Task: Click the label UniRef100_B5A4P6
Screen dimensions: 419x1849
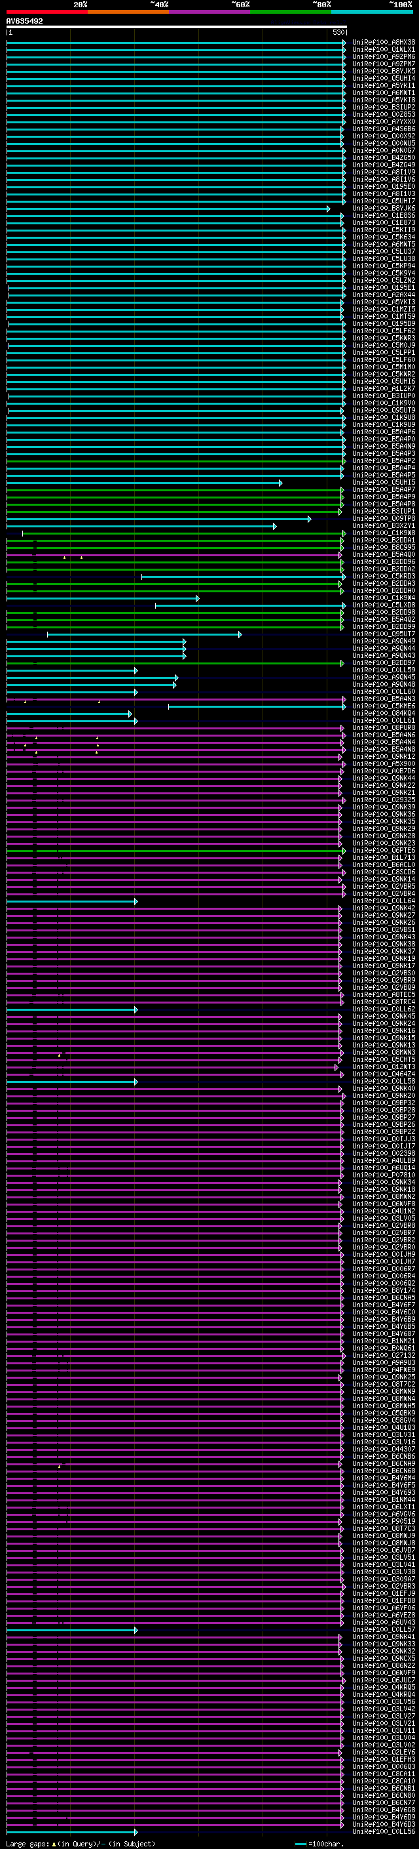Action: [383, 432]
